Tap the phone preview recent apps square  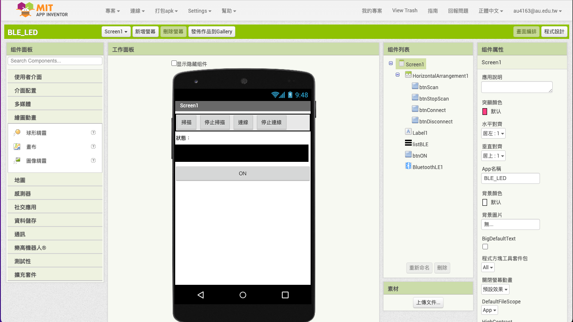coord(285,295)
